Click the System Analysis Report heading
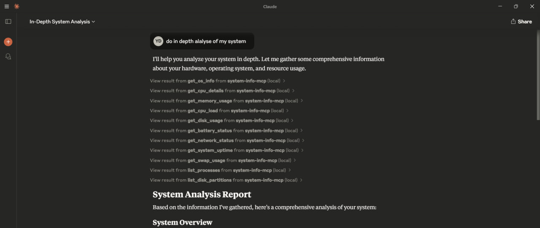 [202, 194]
